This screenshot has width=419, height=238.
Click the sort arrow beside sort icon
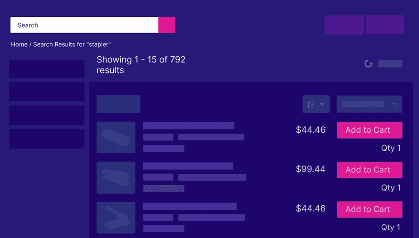point(322,104)
